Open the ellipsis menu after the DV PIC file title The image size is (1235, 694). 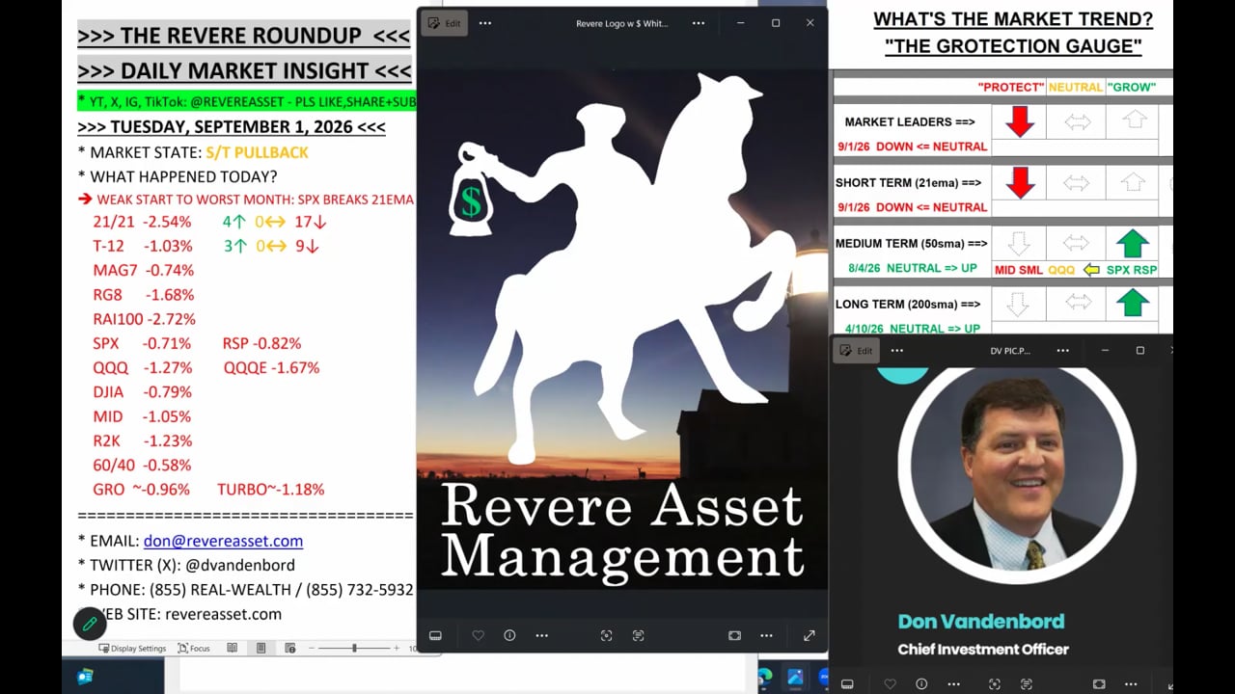click(1062, 351)
